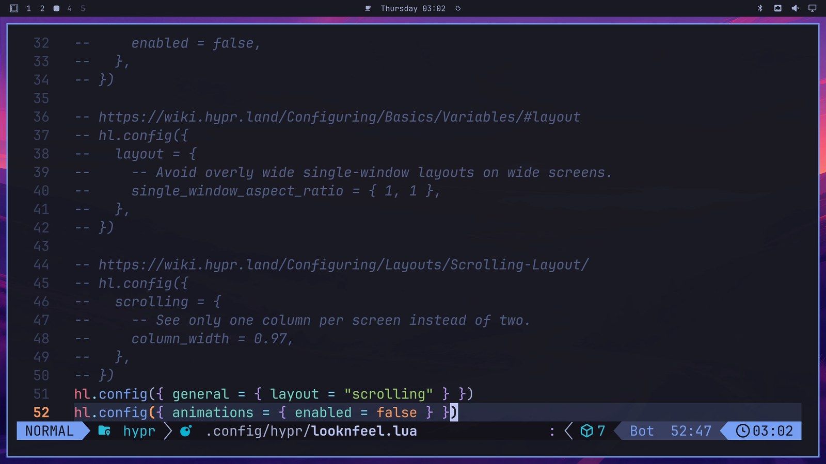Viewport: 826px width, 464px height.
Task: Click the hypr directory label
Action: [139, 432]
